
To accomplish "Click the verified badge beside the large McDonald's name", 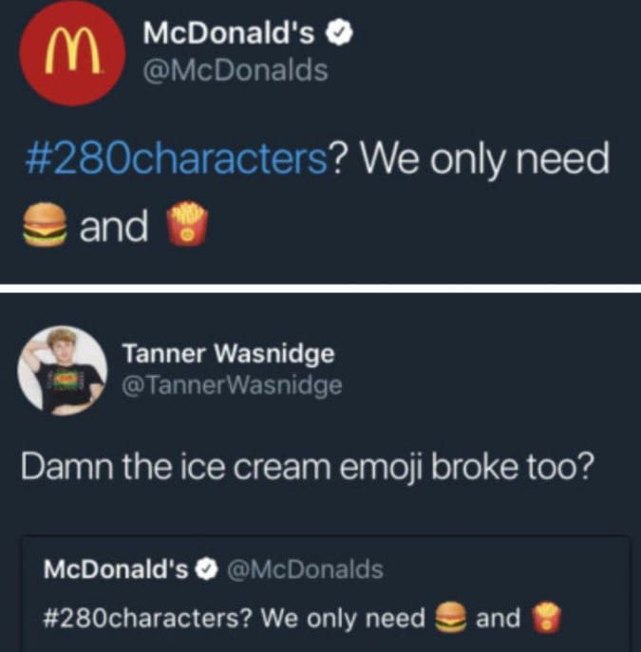I will coord(339,33).
